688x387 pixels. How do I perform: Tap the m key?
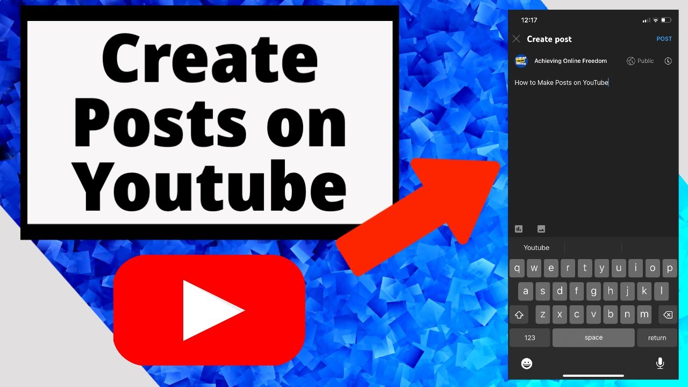pos(644,314)
